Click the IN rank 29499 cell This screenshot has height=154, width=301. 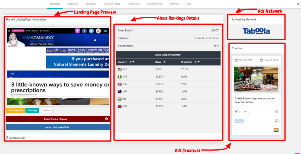159,99
